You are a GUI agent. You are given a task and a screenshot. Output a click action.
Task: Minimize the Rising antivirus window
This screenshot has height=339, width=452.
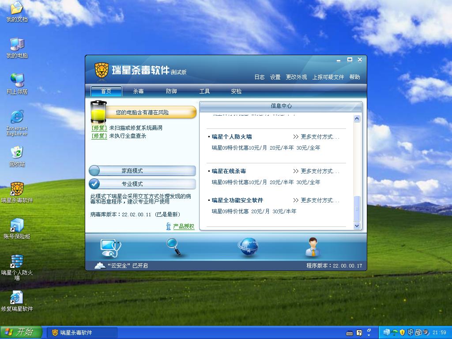click(339, 60)
